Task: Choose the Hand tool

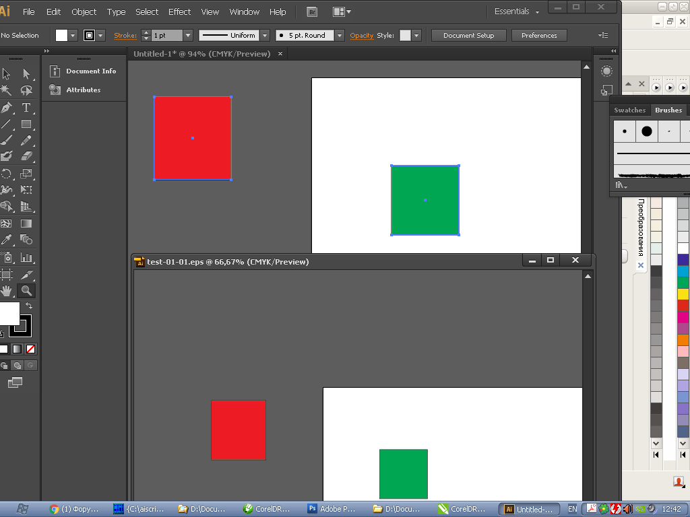Action: tap(7, 291)
